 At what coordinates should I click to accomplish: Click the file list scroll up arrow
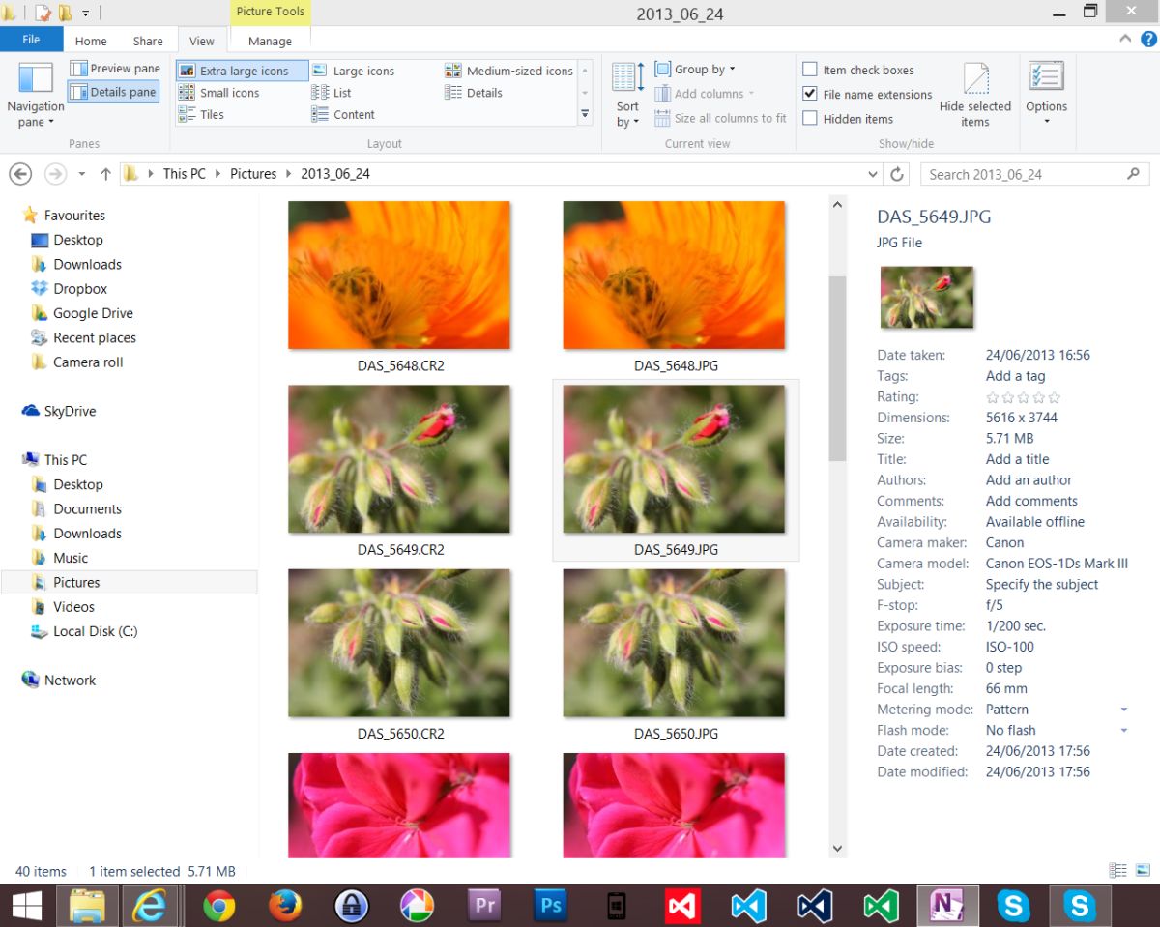tap(837, 204)
